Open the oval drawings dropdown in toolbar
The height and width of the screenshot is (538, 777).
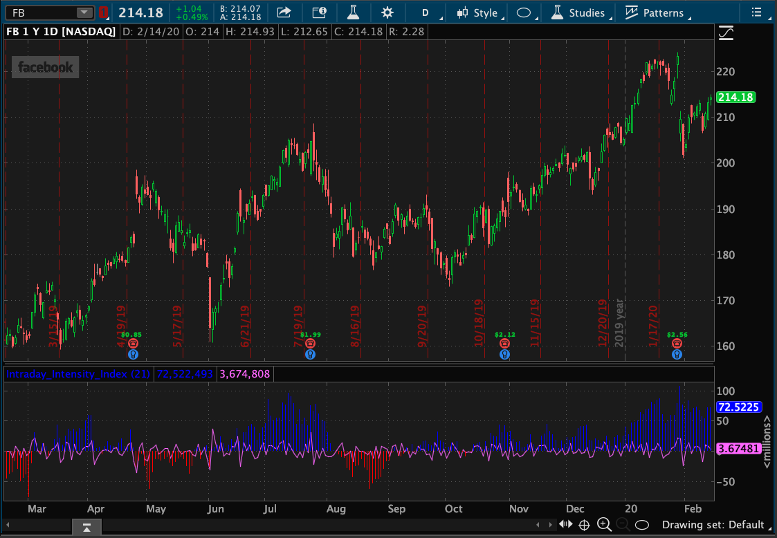point(527,13)
